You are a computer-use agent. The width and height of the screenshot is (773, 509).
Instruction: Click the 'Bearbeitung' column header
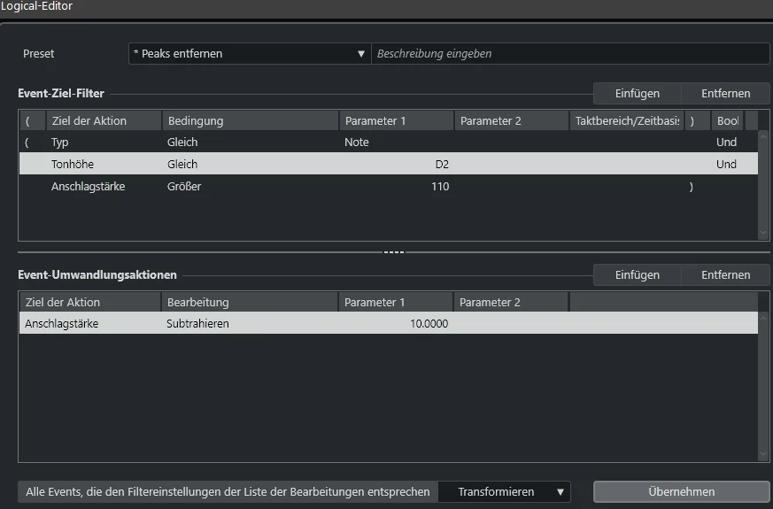(x=250, y=302)
